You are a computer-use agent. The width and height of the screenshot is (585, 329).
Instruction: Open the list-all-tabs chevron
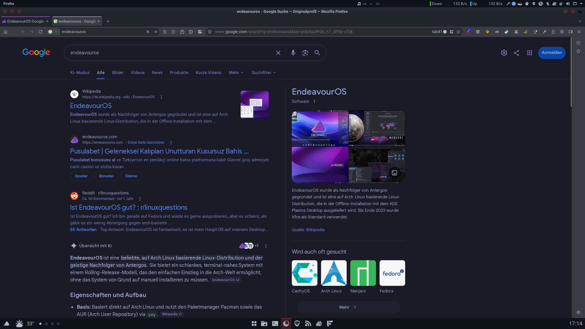(580, 21)
